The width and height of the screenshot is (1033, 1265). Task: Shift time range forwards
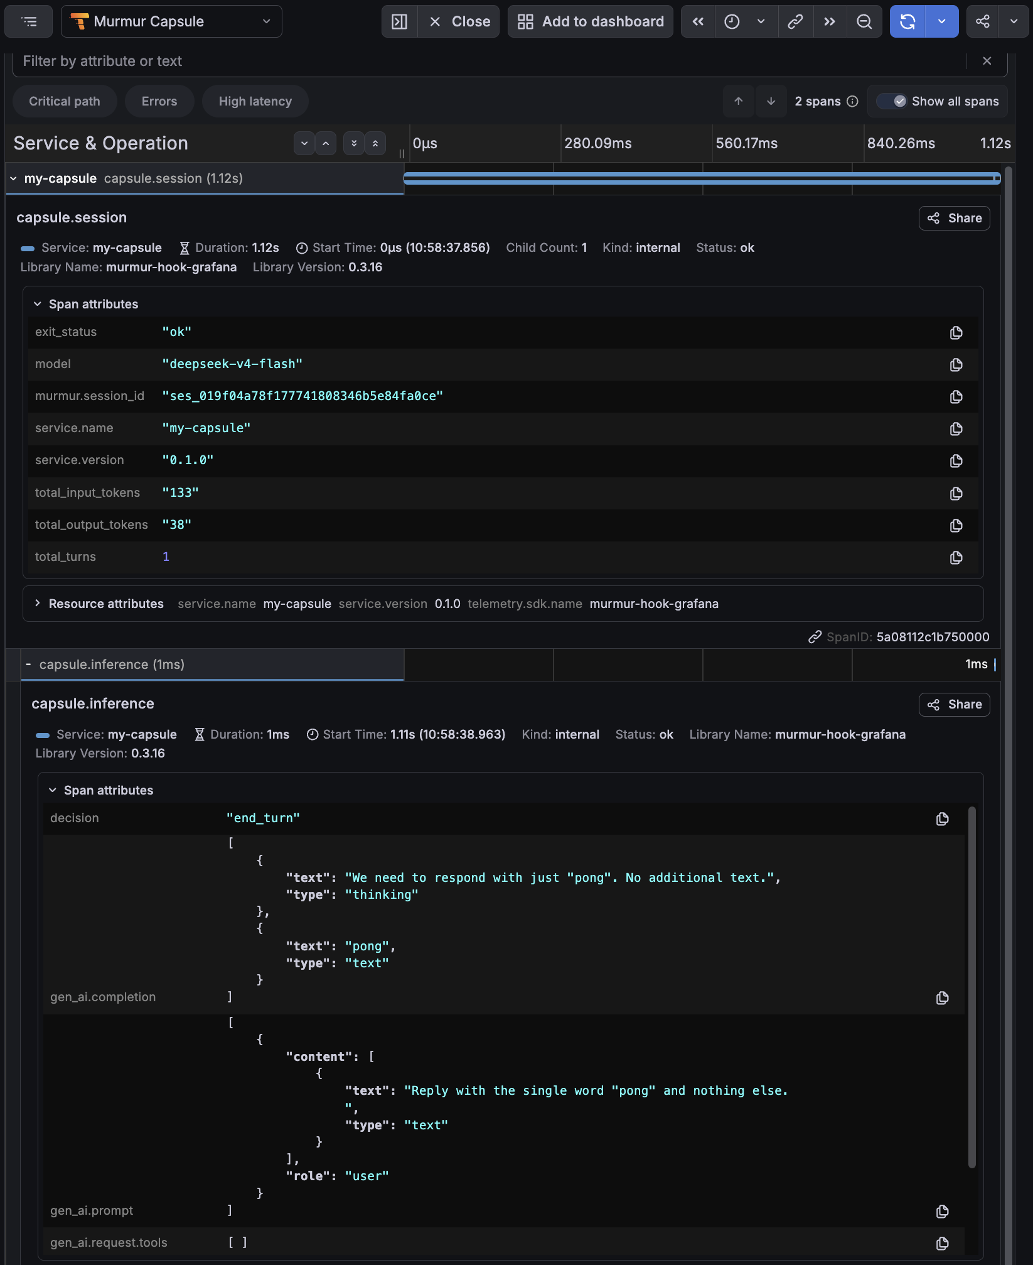(830, 21)
